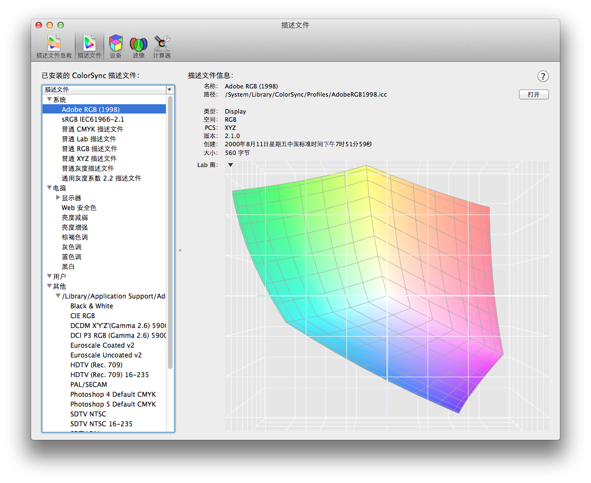591x483 pixels.
Task: Select sRGB IEC61966-2.1 profile
Action: coord(93,120)
